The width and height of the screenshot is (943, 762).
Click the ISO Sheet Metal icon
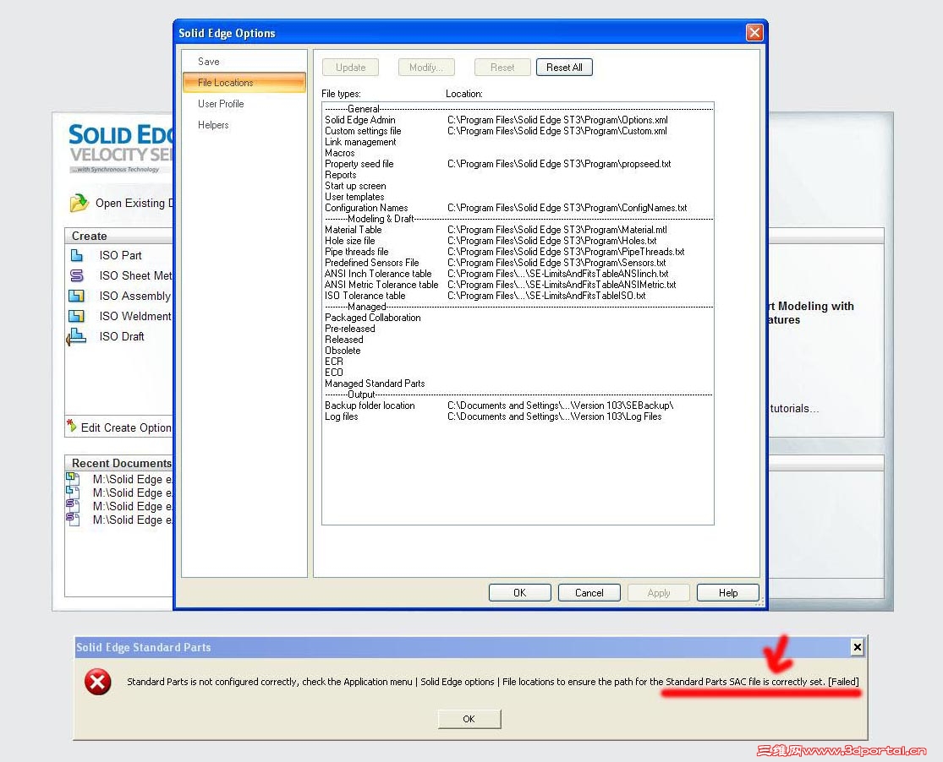pos(77,275)
